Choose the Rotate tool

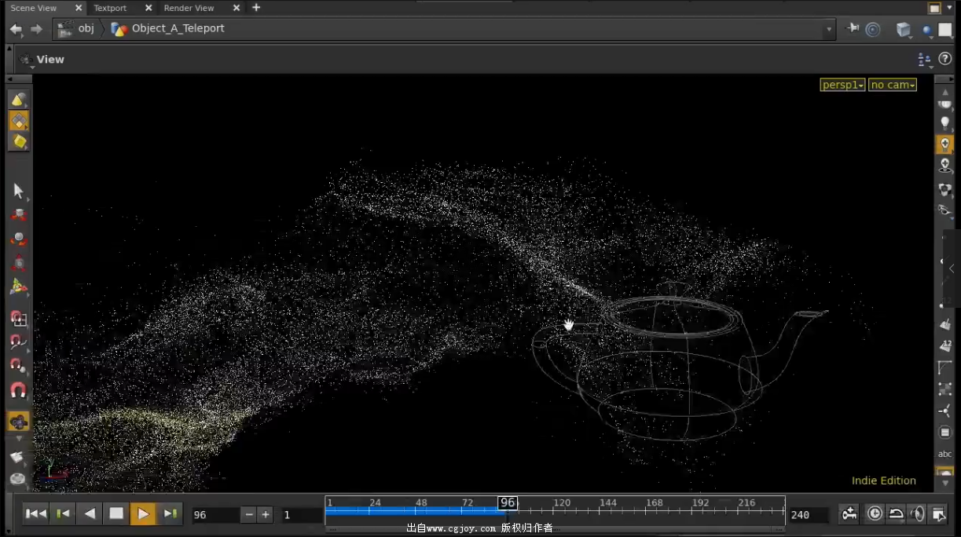point(19,239)
